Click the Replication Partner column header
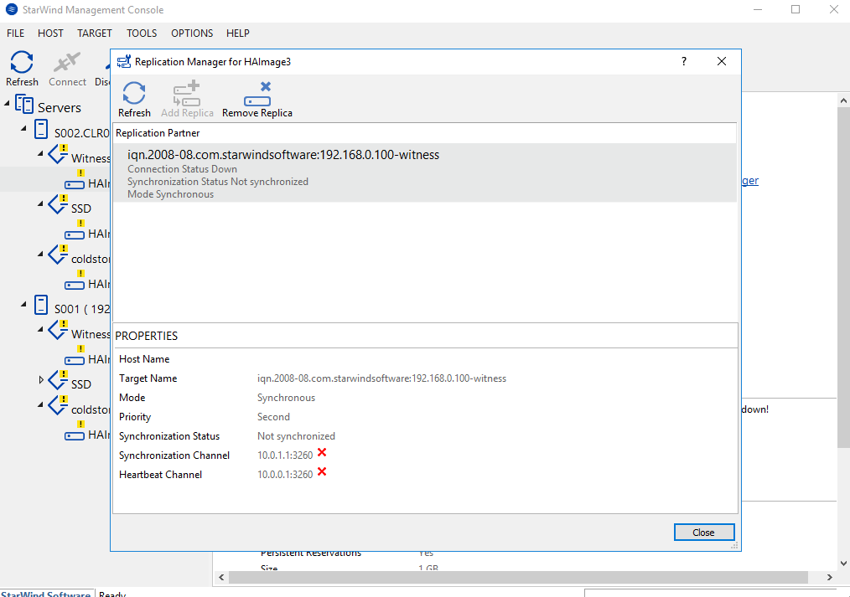This screenshot has height=597, width=850. pos(424,133)
